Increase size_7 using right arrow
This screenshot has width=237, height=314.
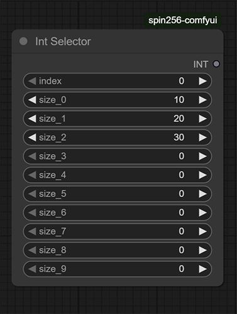point(202,231)
